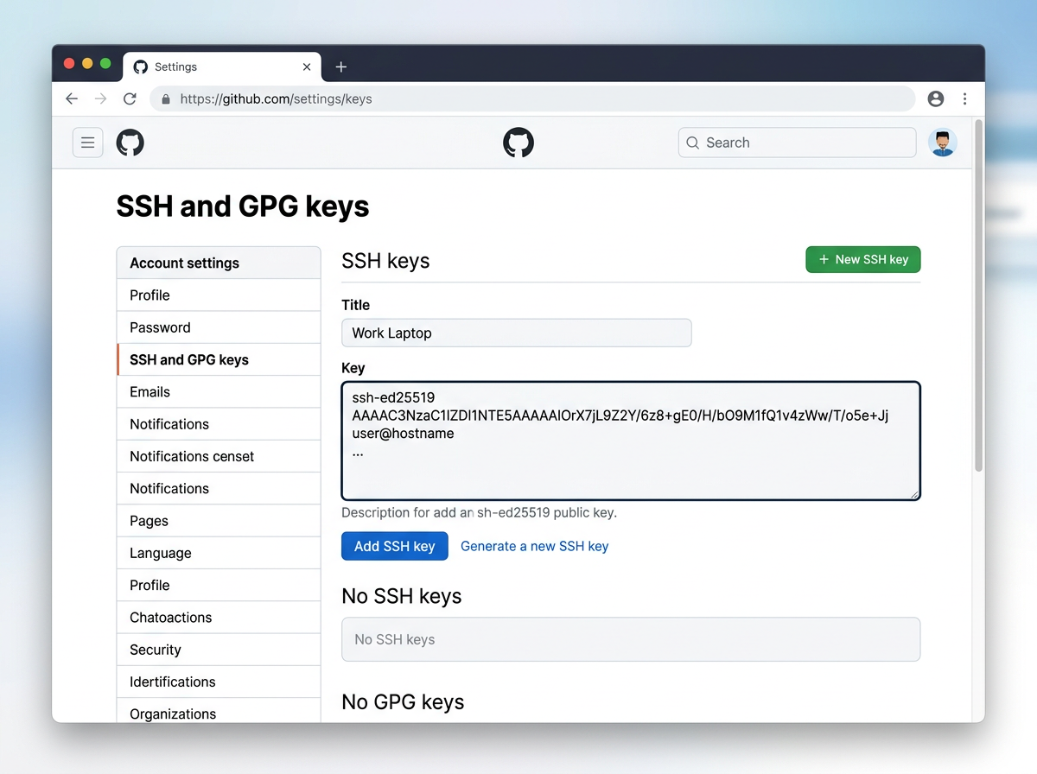Click the centered GitHub octocat logo
Screen dimensions: 1037x774
(x=518, y=143)
